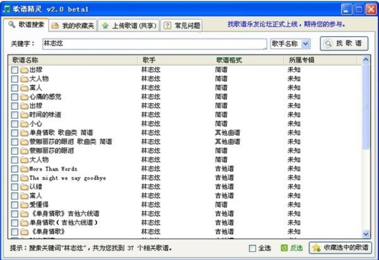
Task: Sort by 歌谱名称 column header
Action: [x=73, y=60]
